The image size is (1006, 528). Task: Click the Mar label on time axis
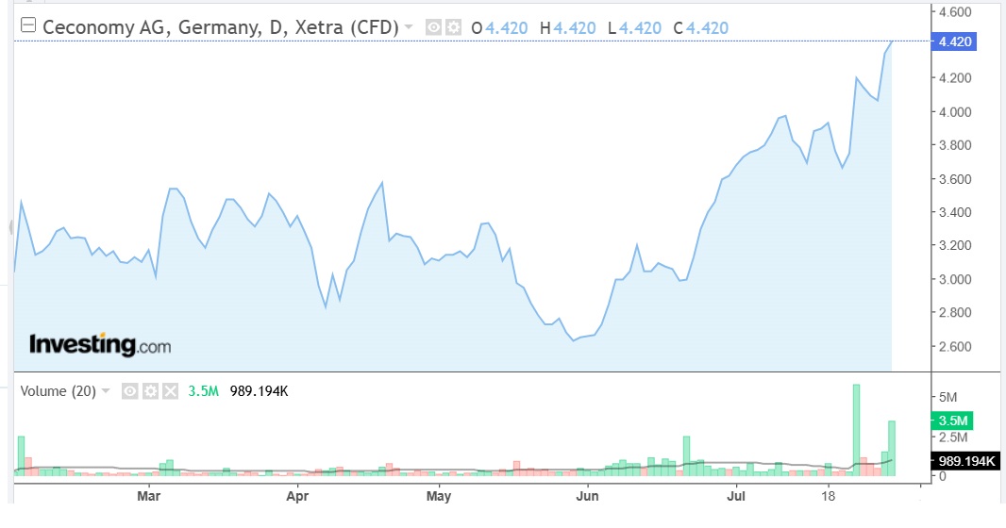(x=149, y=496)
